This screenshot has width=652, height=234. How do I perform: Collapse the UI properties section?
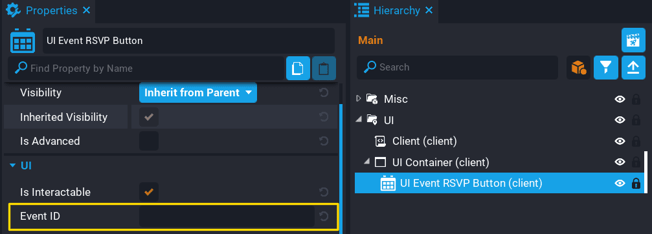tap(13, 166)
